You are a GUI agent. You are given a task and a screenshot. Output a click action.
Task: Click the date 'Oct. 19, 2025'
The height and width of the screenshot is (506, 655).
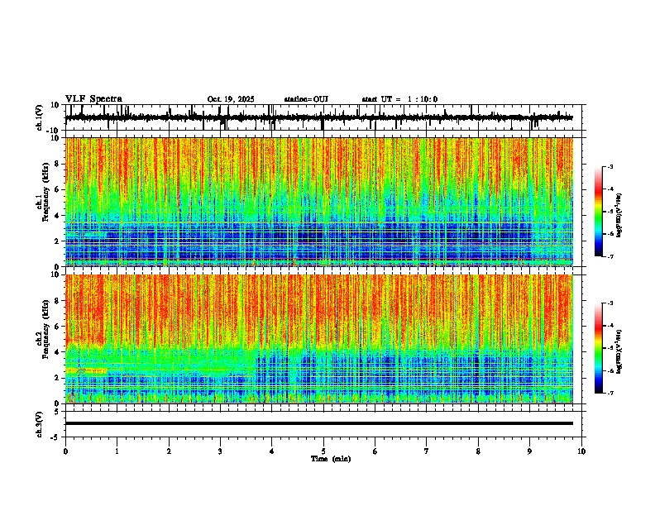coord(231,99)
